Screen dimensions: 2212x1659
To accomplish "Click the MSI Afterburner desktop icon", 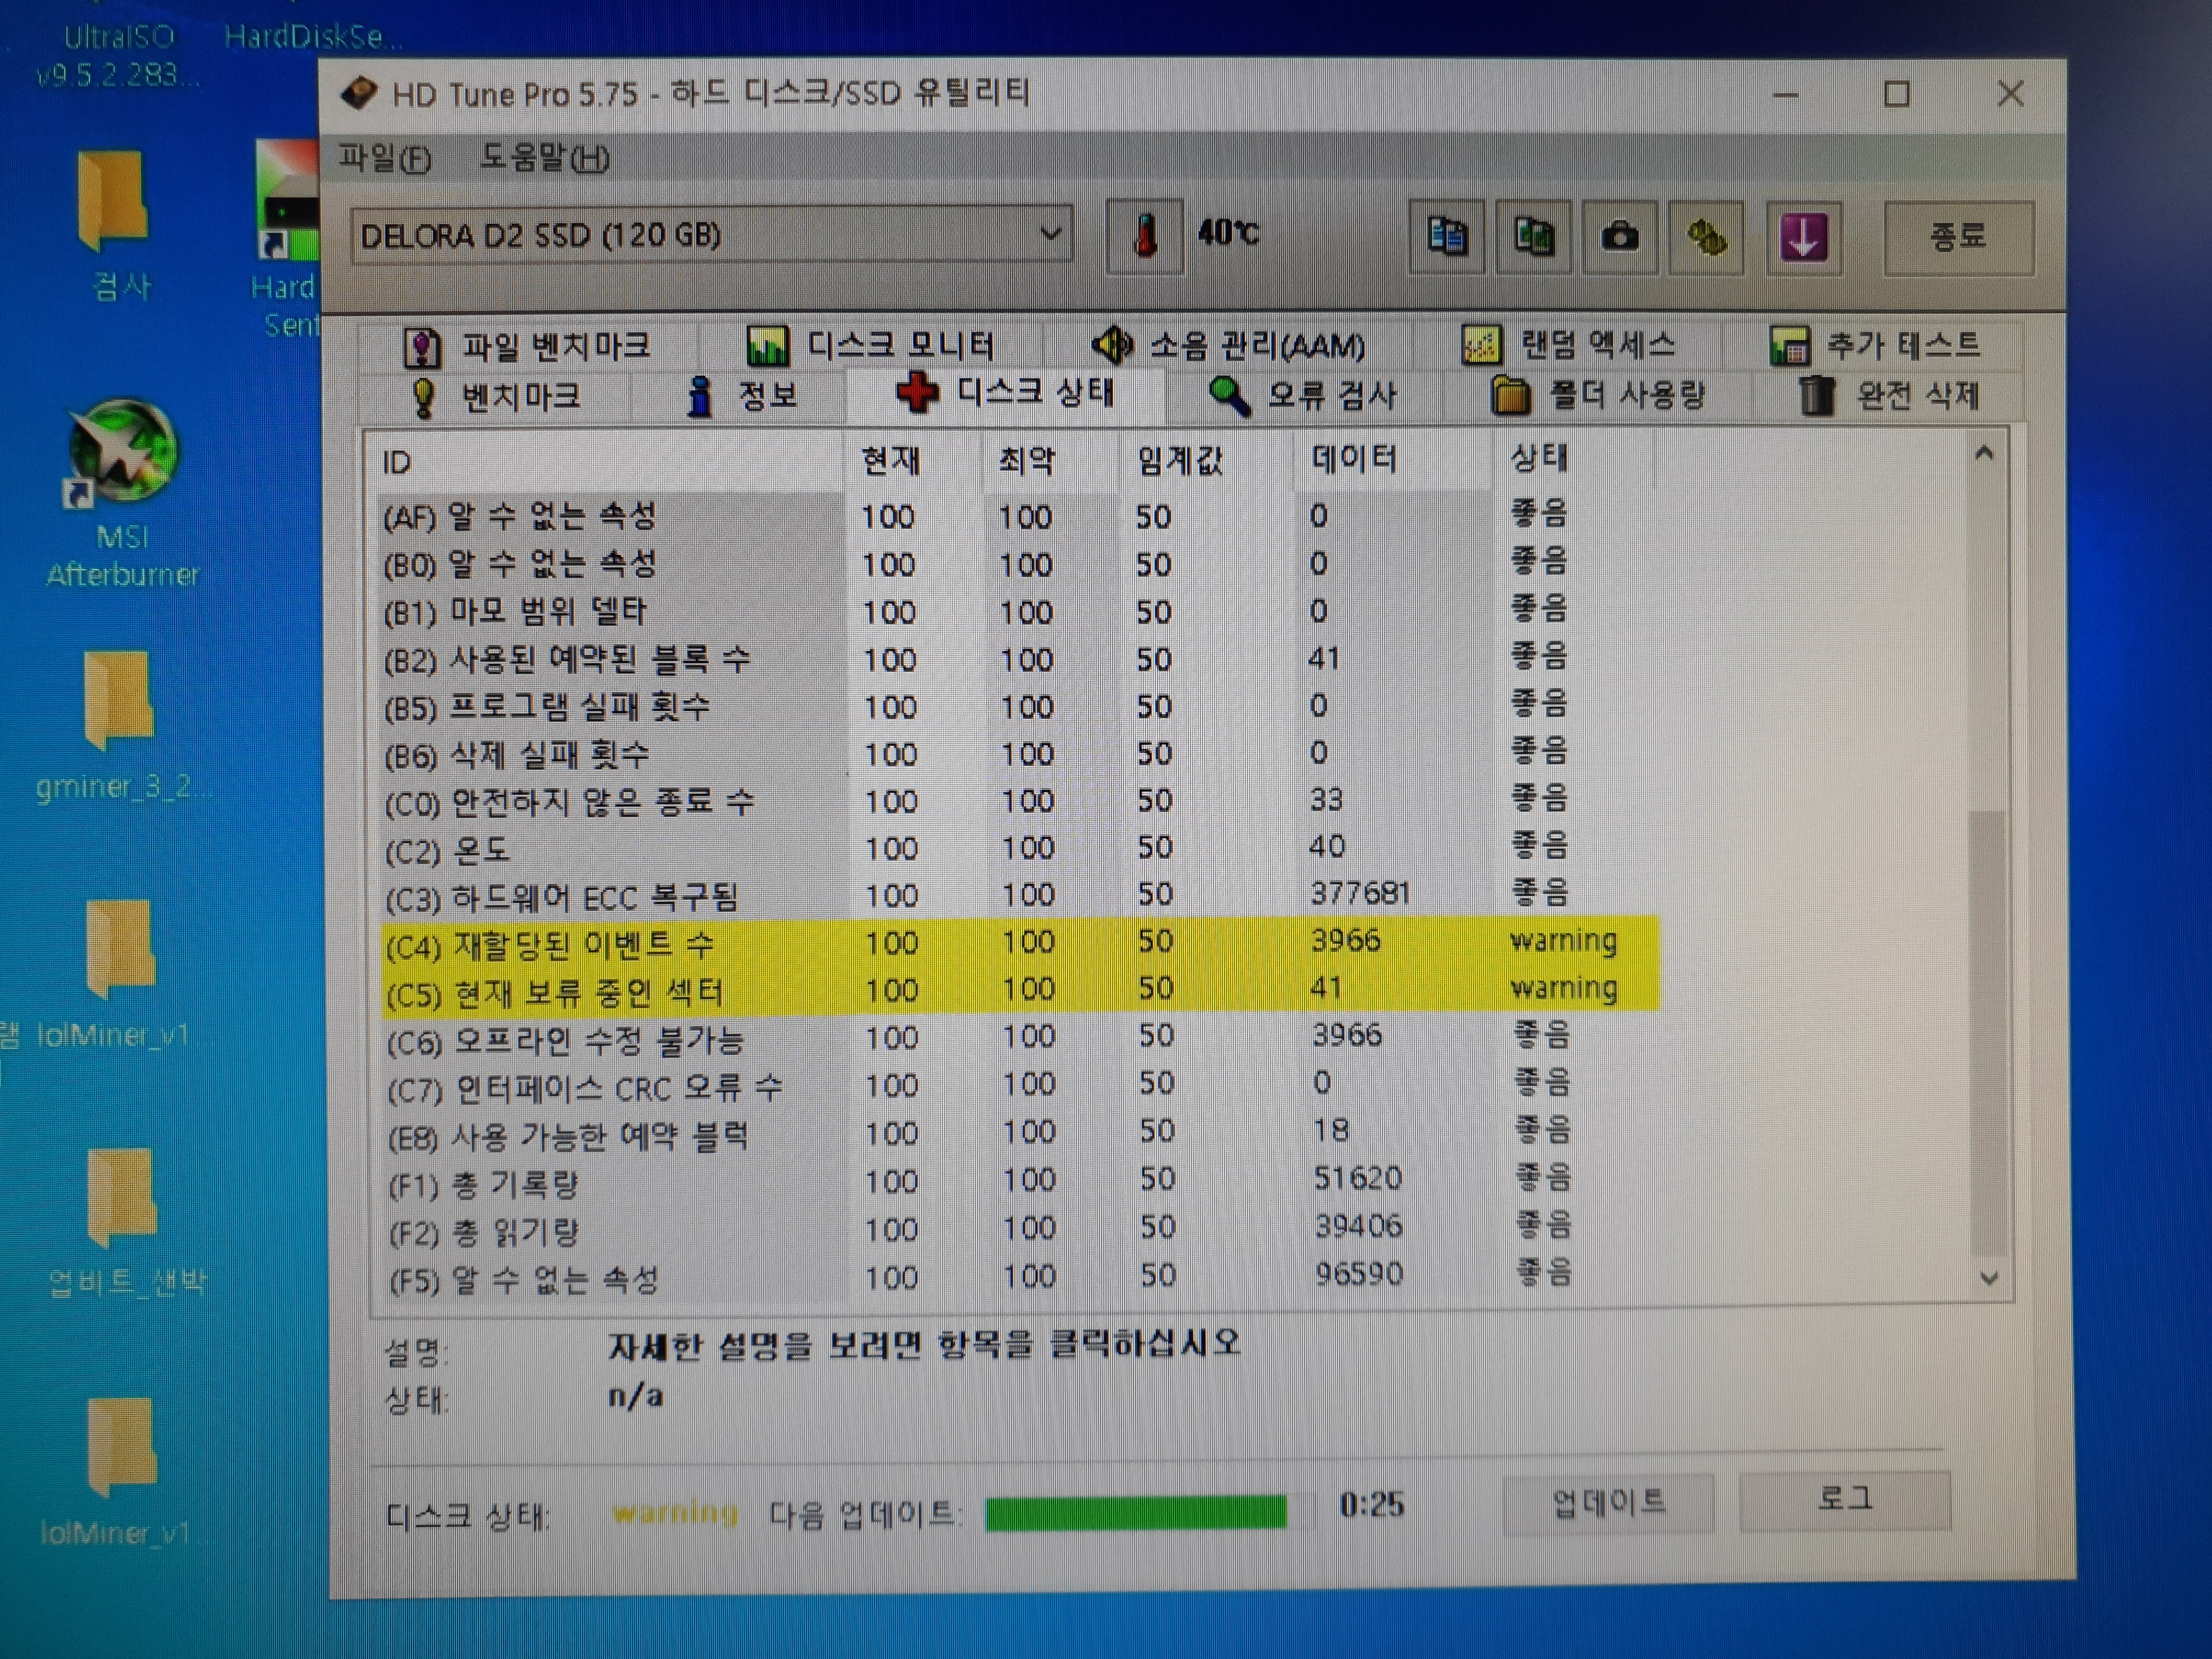I will click(x=122, y=492).
